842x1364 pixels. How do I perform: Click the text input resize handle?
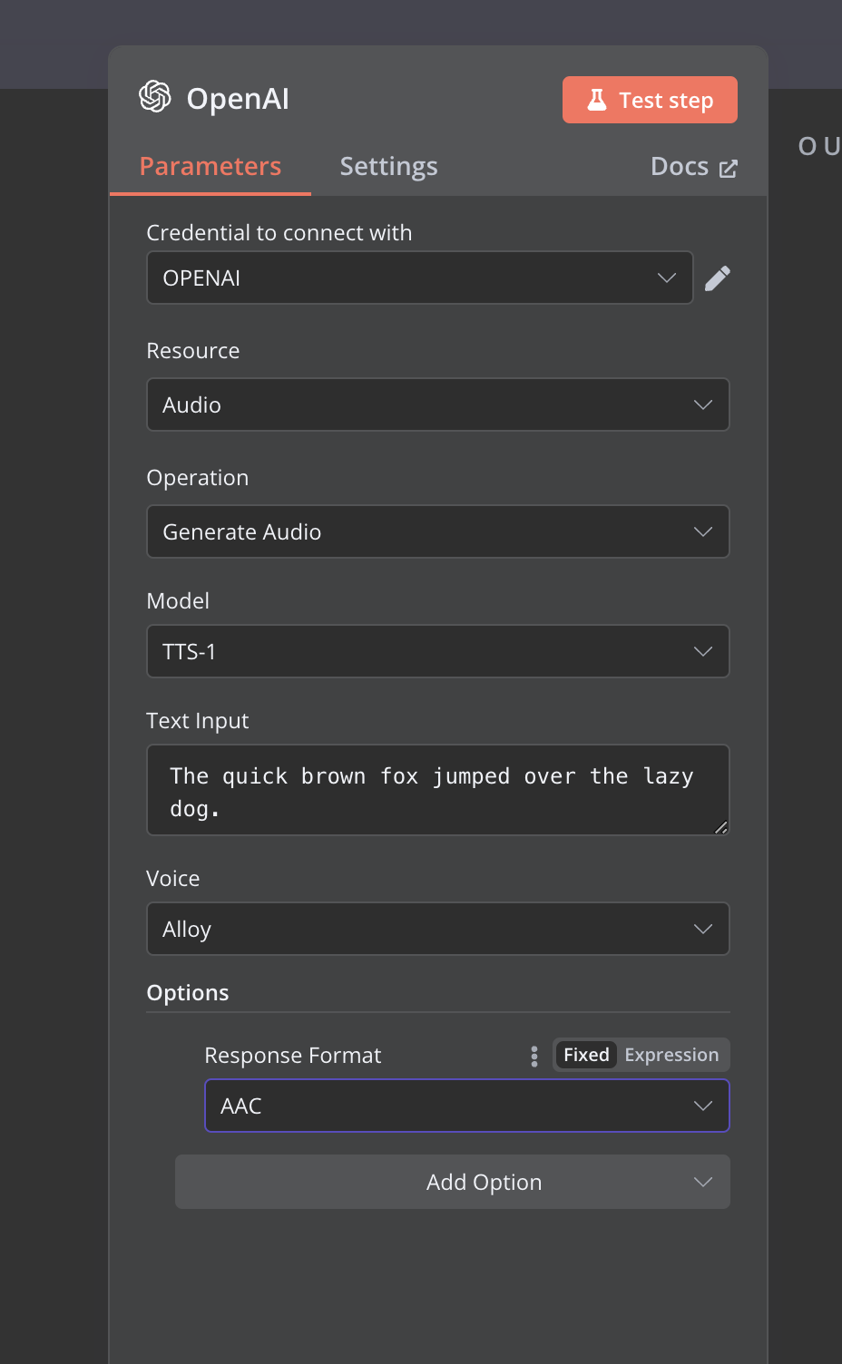(721, 826)
